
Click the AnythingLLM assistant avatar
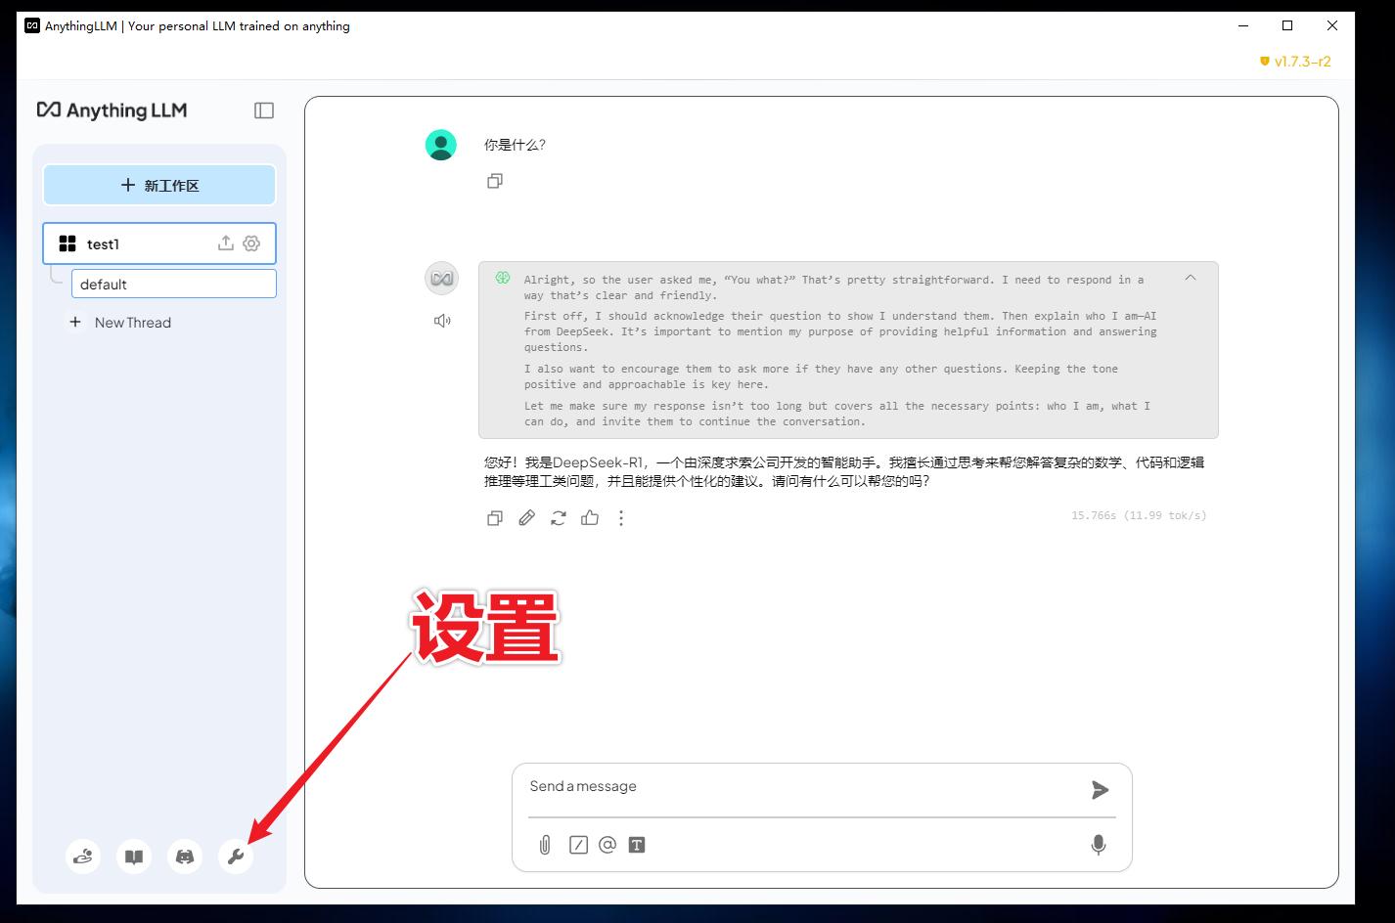pyautogui.click(x=442, y=279)
